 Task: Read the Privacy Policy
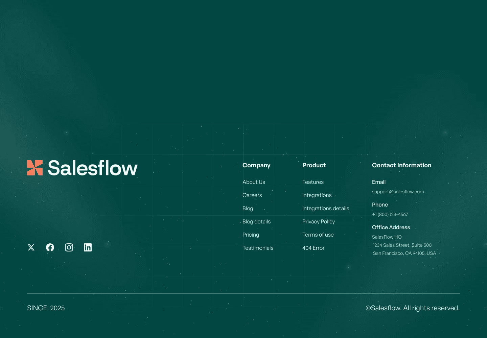point(319,221)
